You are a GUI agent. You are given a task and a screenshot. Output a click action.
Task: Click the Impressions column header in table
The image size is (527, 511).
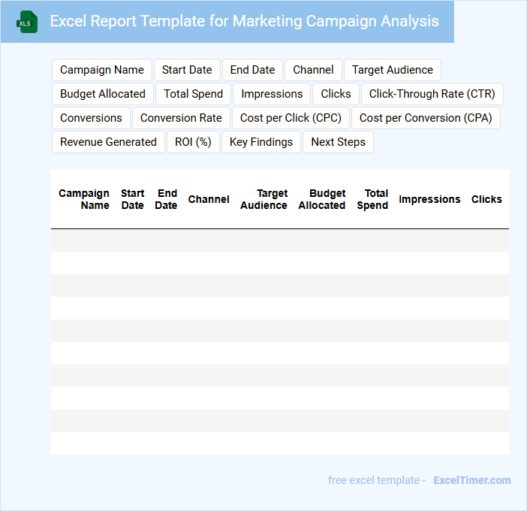(429, 199)
